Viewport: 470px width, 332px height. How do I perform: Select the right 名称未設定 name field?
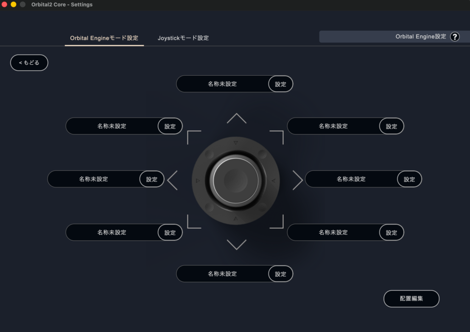(351, 179)
